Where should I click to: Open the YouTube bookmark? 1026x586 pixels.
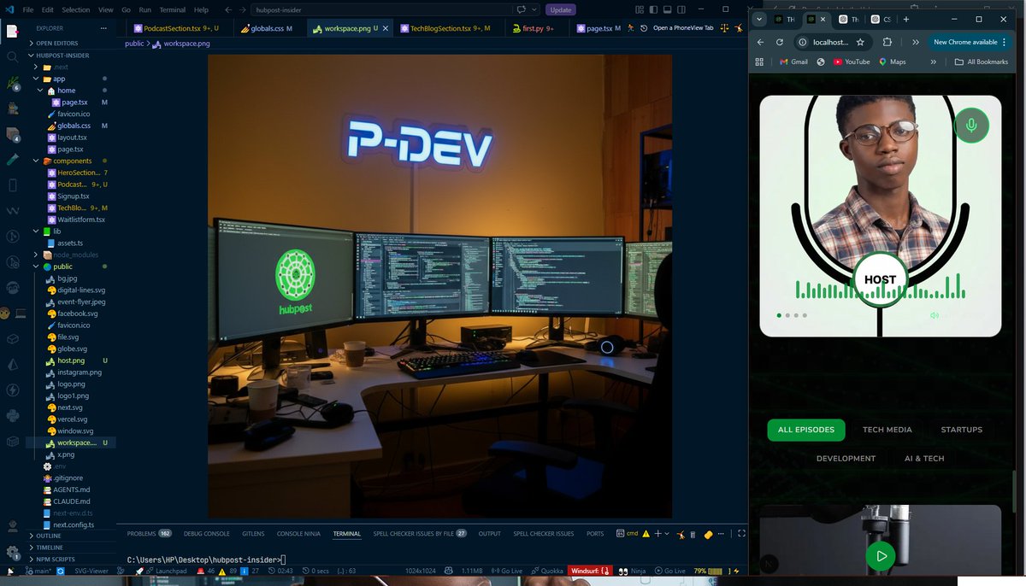(x=852, y=62)
